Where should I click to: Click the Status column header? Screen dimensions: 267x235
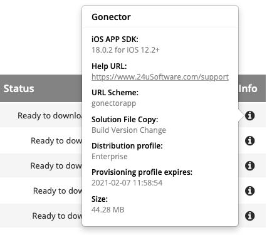[19, 88]
